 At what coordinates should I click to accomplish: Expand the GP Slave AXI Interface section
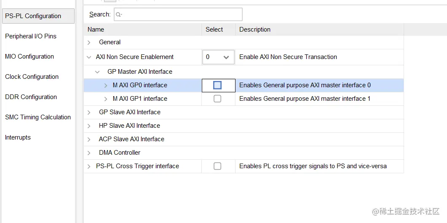point(89,112)
